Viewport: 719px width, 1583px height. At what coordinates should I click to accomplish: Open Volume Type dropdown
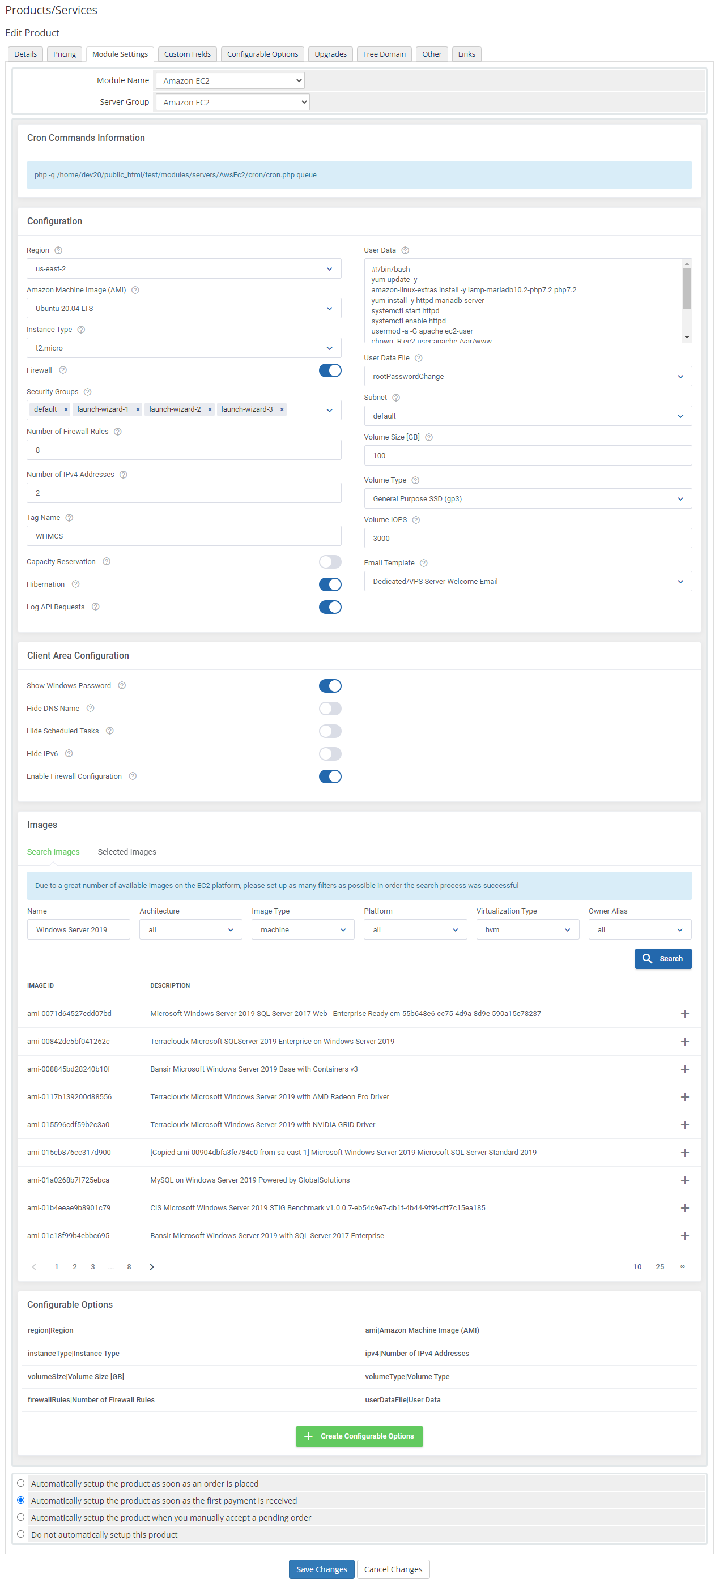[528, 499]
